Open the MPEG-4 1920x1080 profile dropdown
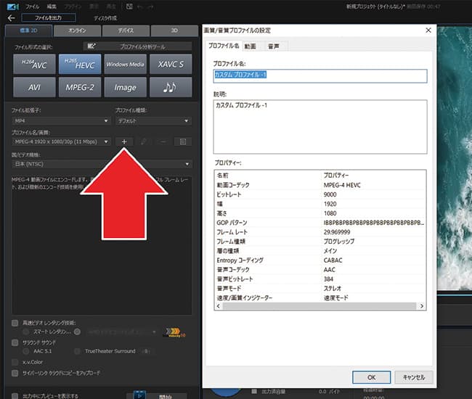Viewport: 472px width, 399px height. (x=61, y=141)
